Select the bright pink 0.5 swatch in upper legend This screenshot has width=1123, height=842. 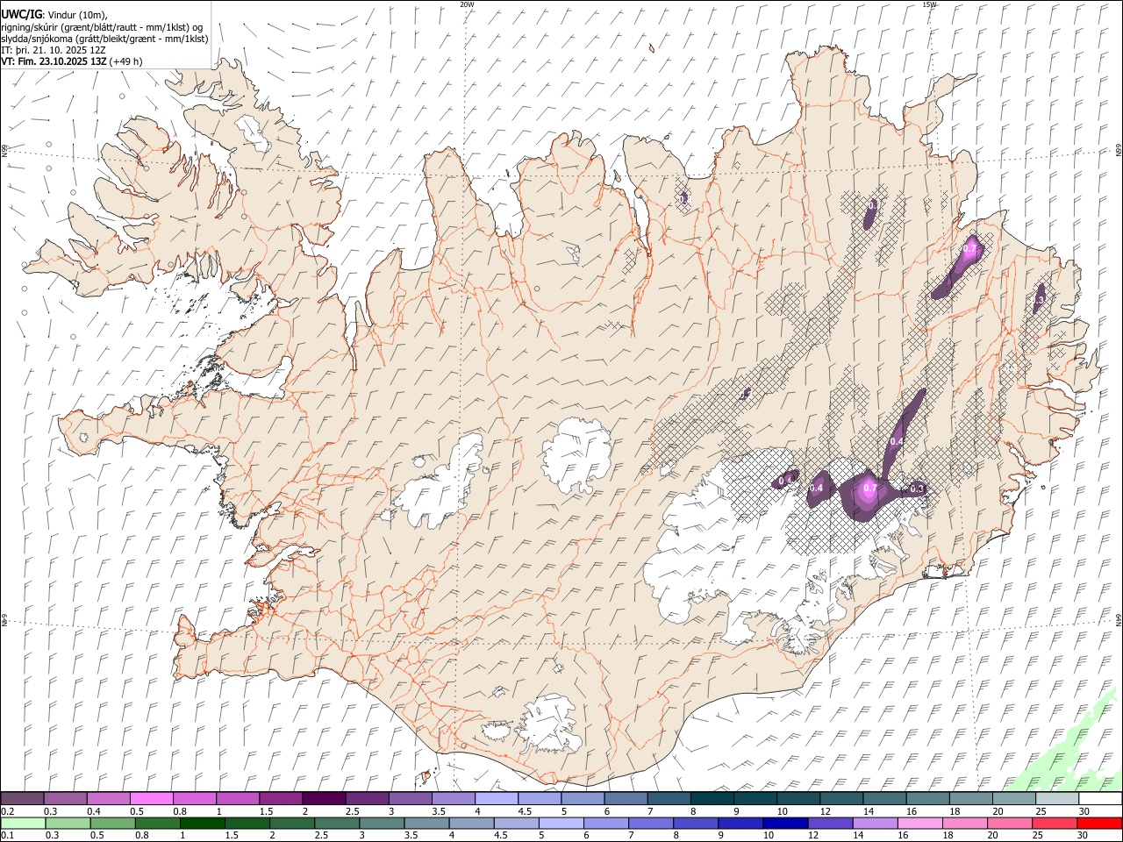point(151,799)
